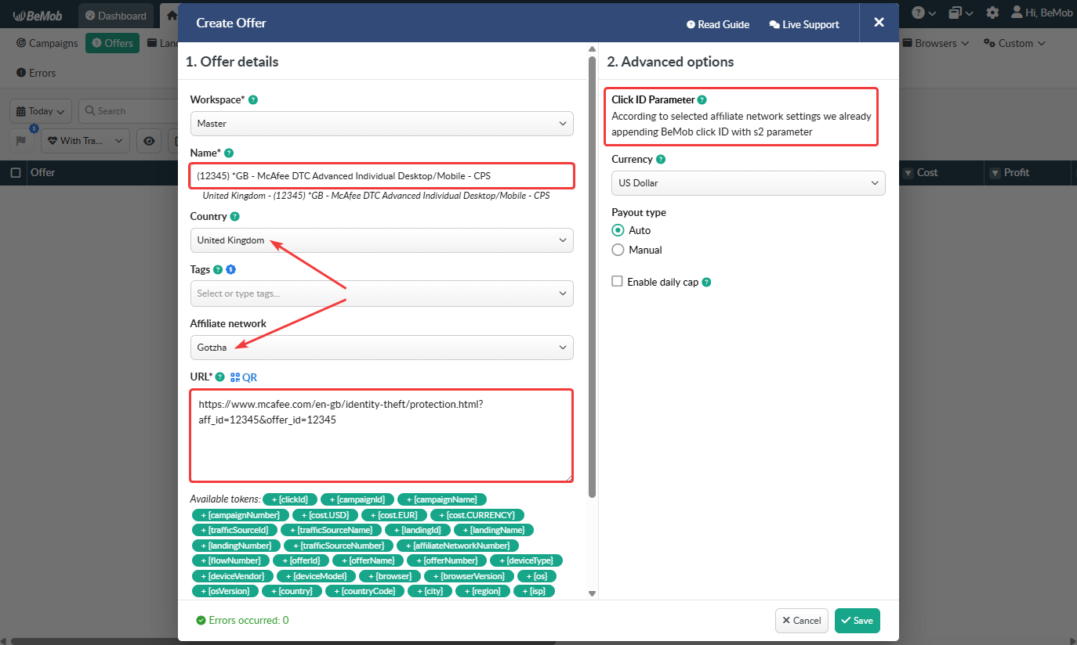Image resolution: width=1077 pixels, height=645 pixels.
Task: Insert the {clickId} token
Action: [x=290, y=499]
